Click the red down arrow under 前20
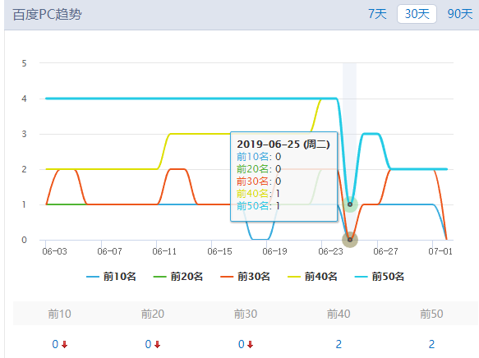 [x=157, y=345]
